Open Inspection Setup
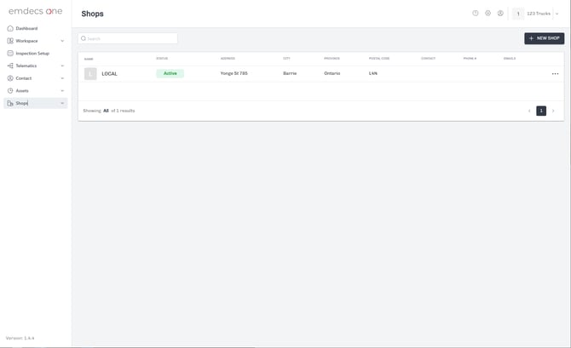The width and height of the screenshot is (571, 348). click(32, 54)
